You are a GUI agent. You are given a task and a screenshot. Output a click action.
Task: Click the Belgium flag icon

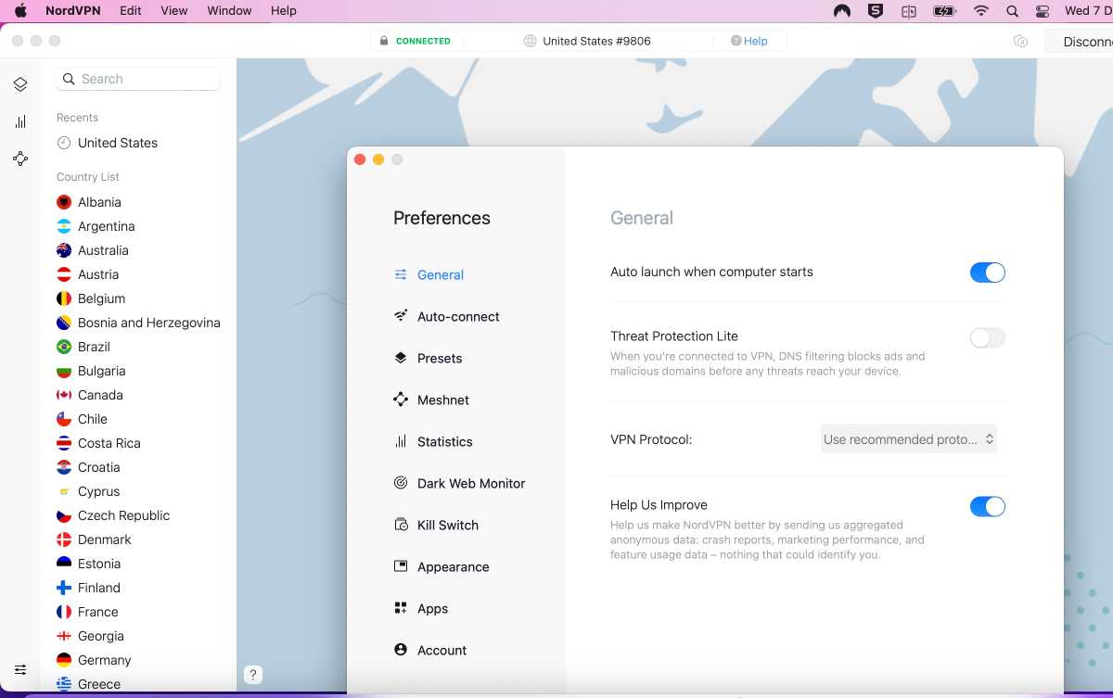(x=64, y=298)
